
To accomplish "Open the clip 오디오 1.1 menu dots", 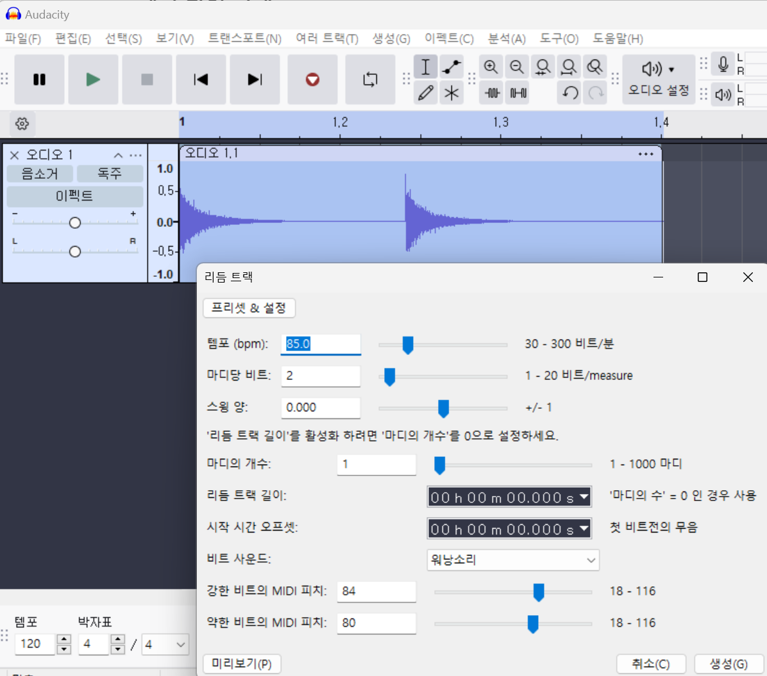I will pyautogui.click(x=646, y=154).
